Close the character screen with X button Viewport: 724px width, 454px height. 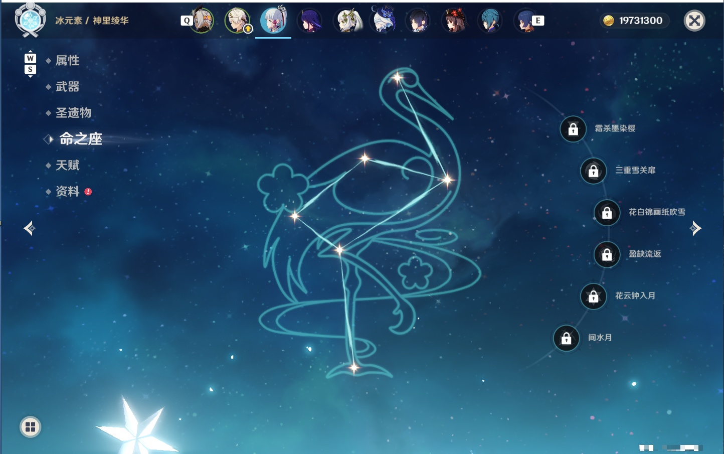pyautogui.click(x=694, y=21)
